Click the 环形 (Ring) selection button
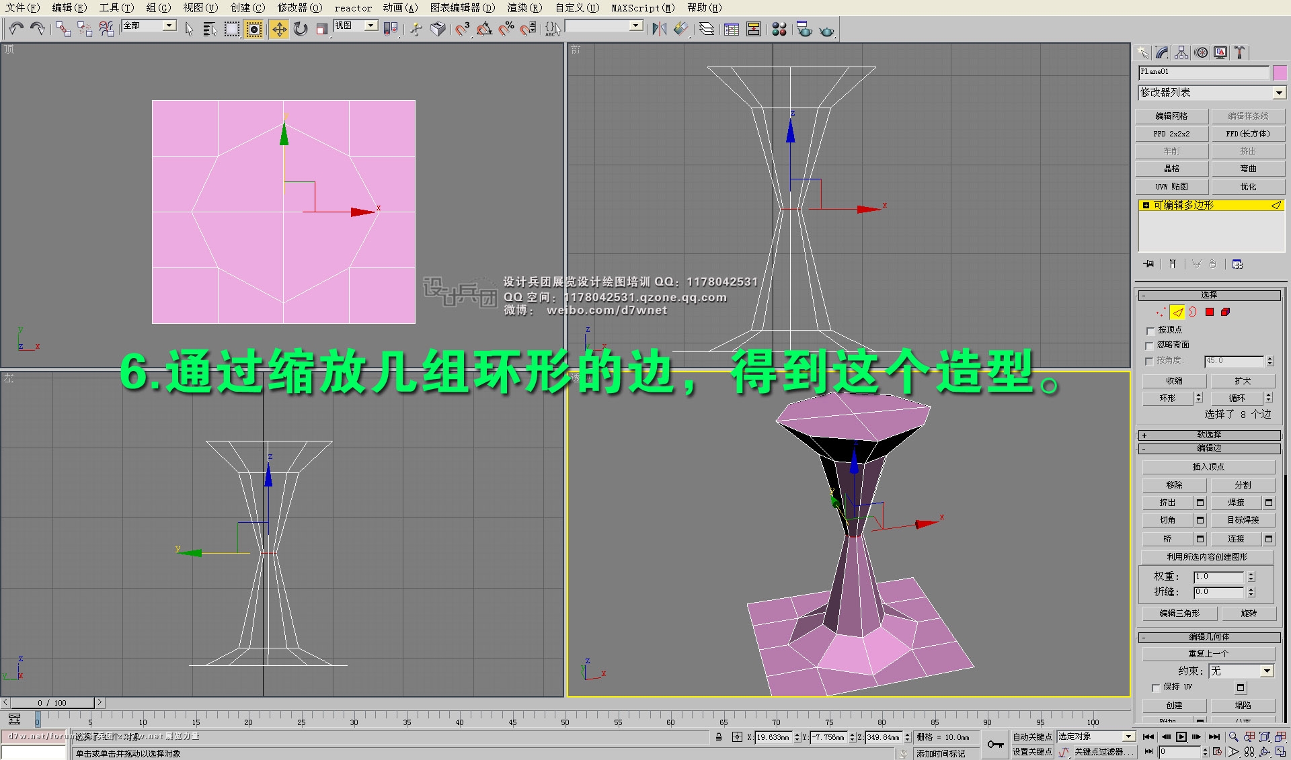 tap(1167, 398)
